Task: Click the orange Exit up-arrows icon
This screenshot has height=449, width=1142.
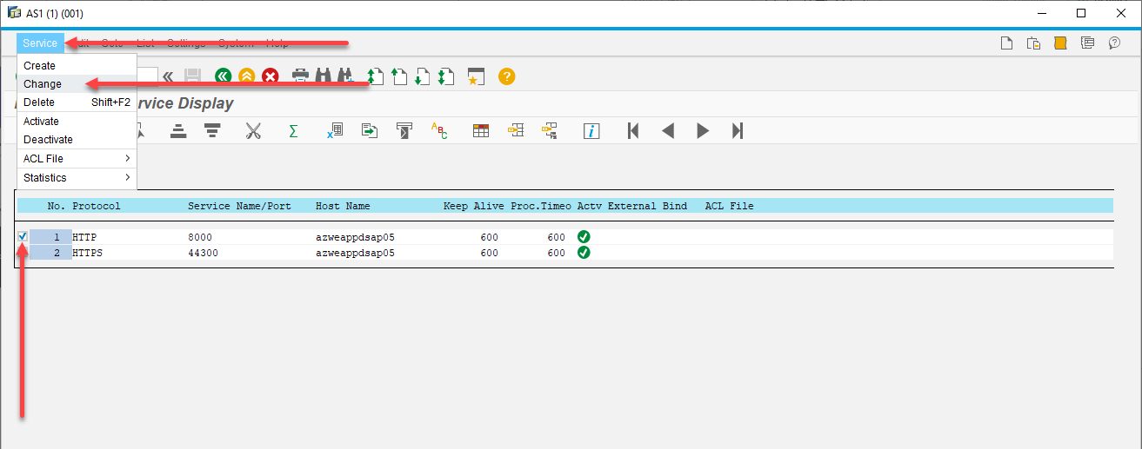Action: (x=247, y=76)
